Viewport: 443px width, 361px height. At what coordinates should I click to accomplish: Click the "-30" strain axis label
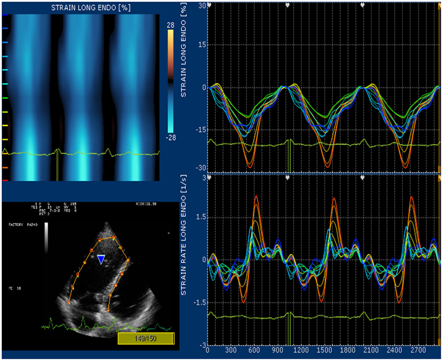pyautogui.click(x=200, y=168)
